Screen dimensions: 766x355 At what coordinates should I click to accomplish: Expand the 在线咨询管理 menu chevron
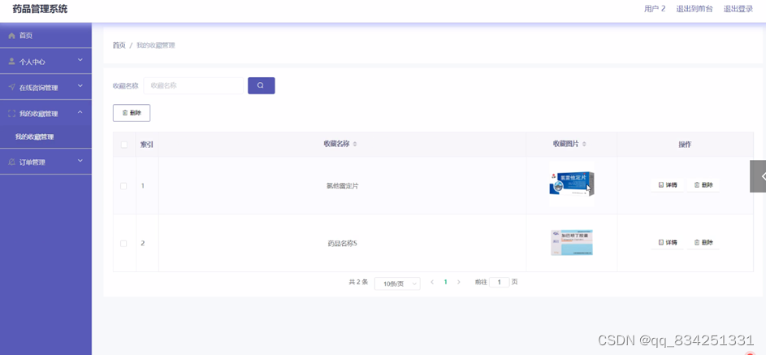pyautogui.click(x=80, y=86)
